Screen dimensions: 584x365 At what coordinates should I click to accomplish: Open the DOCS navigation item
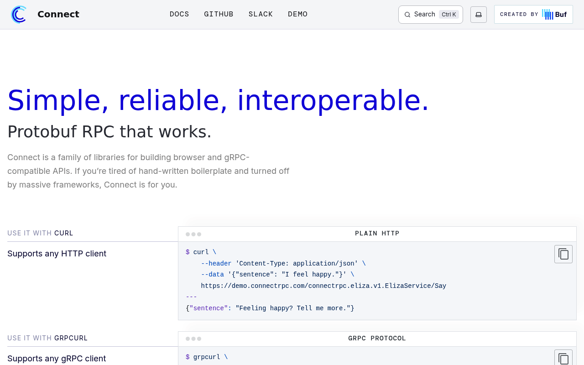[179, 14]
